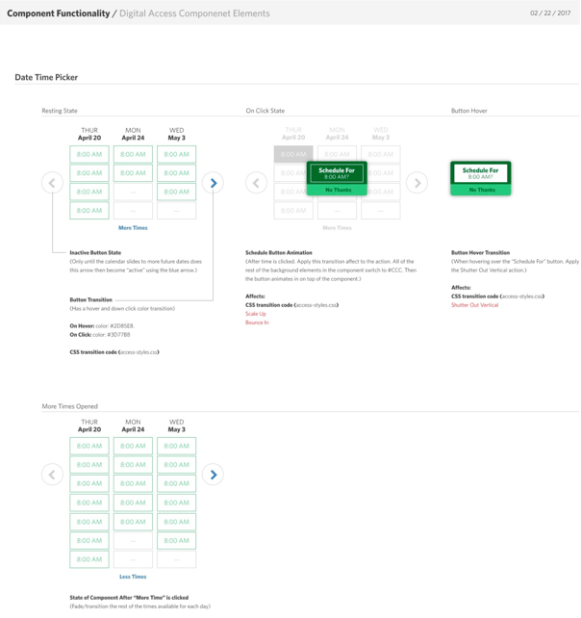The width and height of the screenshot is (581, 618).
Task: Open the red Bounce In link
Action: click(x=257, y=322)
